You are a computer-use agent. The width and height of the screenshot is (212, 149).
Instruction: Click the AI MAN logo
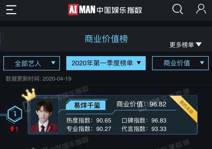pyautogui.click(x=82, y=9)
